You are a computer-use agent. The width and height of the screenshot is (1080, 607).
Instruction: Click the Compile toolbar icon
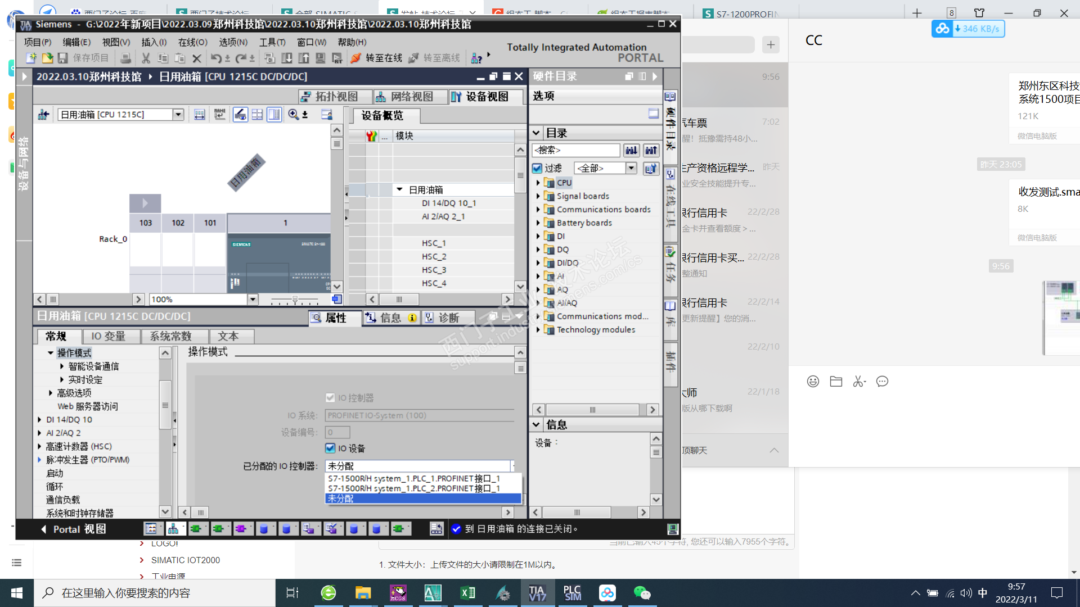coord(269,58)
